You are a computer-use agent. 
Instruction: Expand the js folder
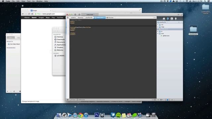pyautogui.click(x=158, y=31)
